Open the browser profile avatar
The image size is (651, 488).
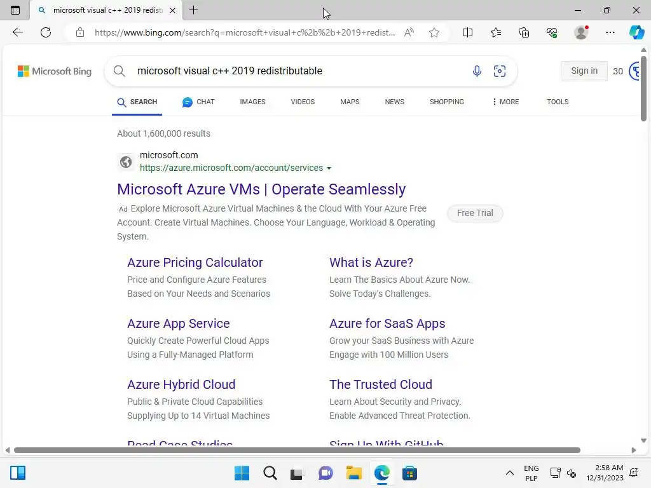pyautogui.click(x=581, y=32)
